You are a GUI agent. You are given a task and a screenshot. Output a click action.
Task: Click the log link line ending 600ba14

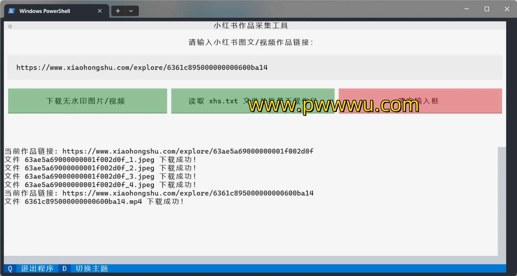coord(159,193)
